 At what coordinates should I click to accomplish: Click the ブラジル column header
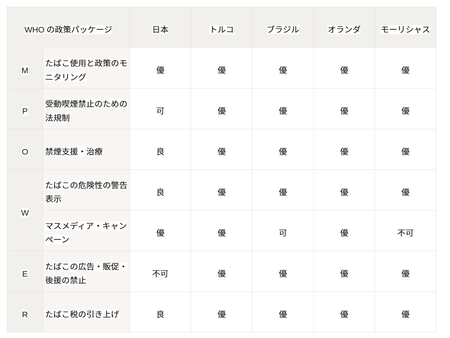(x=283, y=29)
